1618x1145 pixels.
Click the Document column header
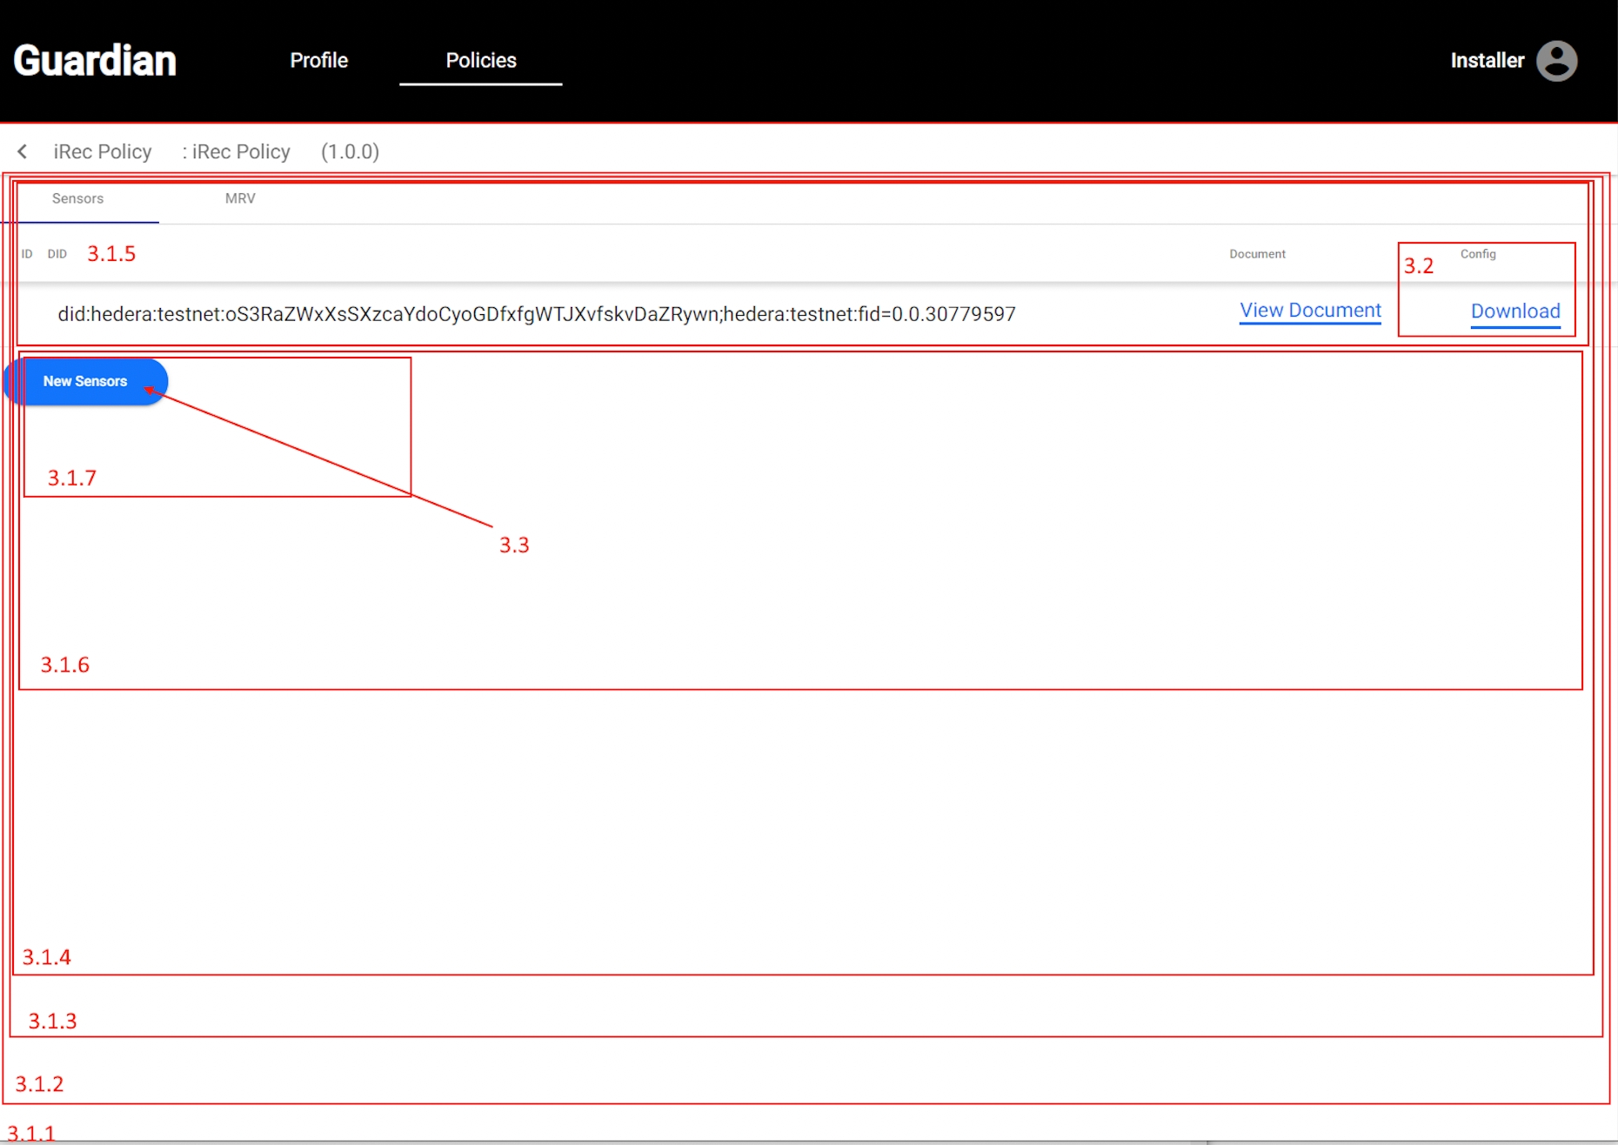click(1257, 254)
